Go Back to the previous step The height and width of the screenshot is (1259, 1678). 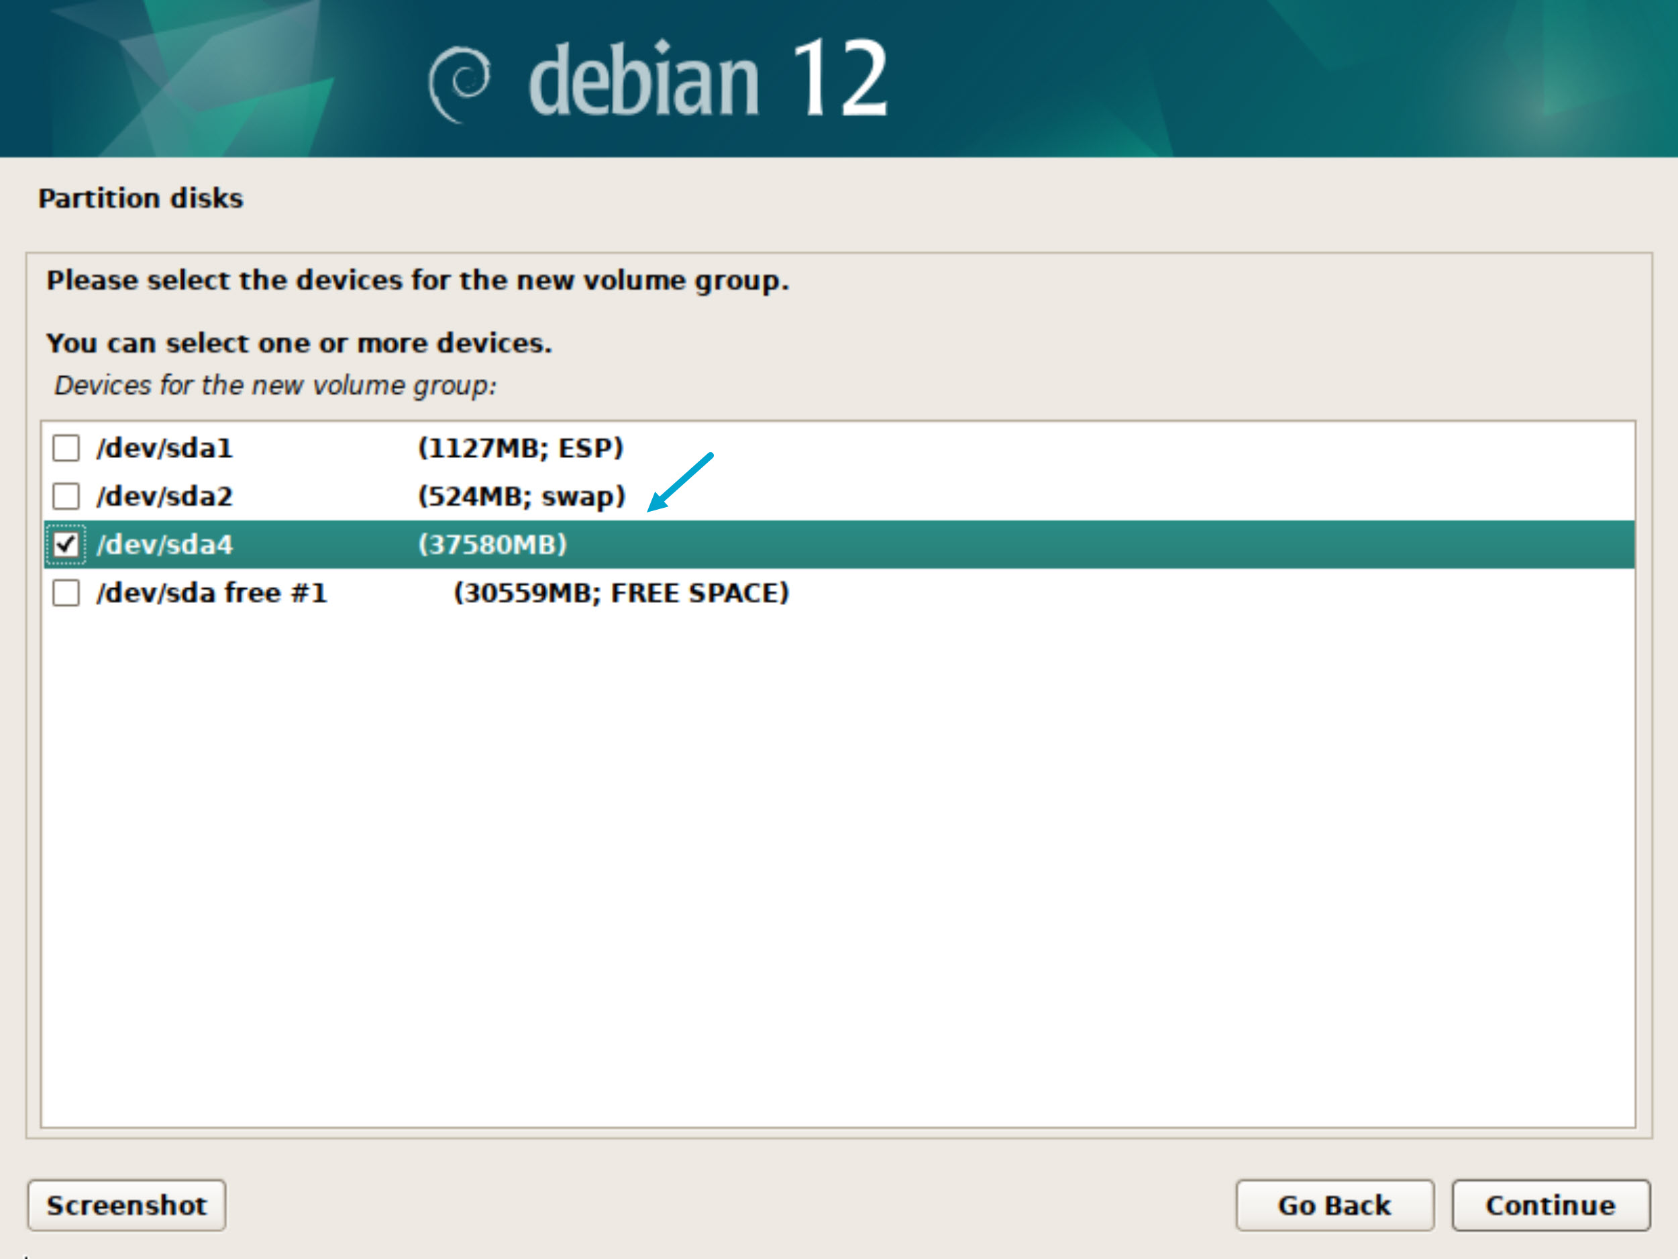pyautogui.click(x=1334, y=1205)
